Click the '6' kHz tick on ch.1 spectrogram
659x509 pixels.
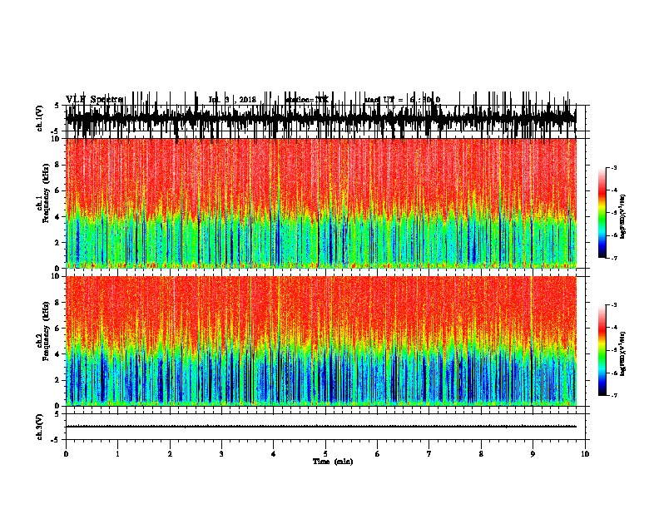point(57,190)
